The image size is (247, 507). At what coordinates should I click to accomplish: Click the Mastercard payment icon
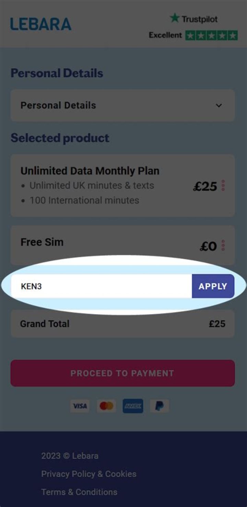[x=106, y=406]
